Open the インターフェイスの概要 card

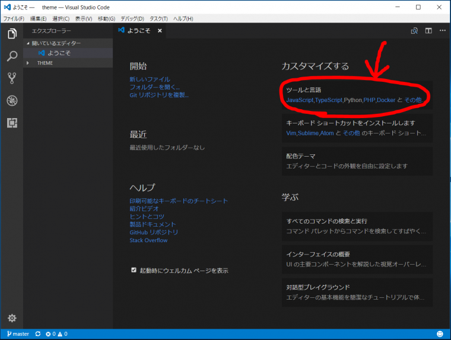click(357, 259)
